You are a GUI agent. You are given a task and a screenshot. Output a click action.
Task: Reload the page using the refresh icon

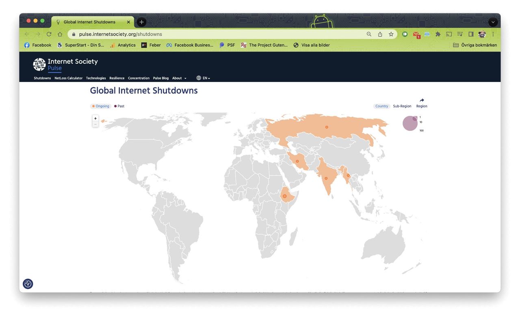[49, 34]
